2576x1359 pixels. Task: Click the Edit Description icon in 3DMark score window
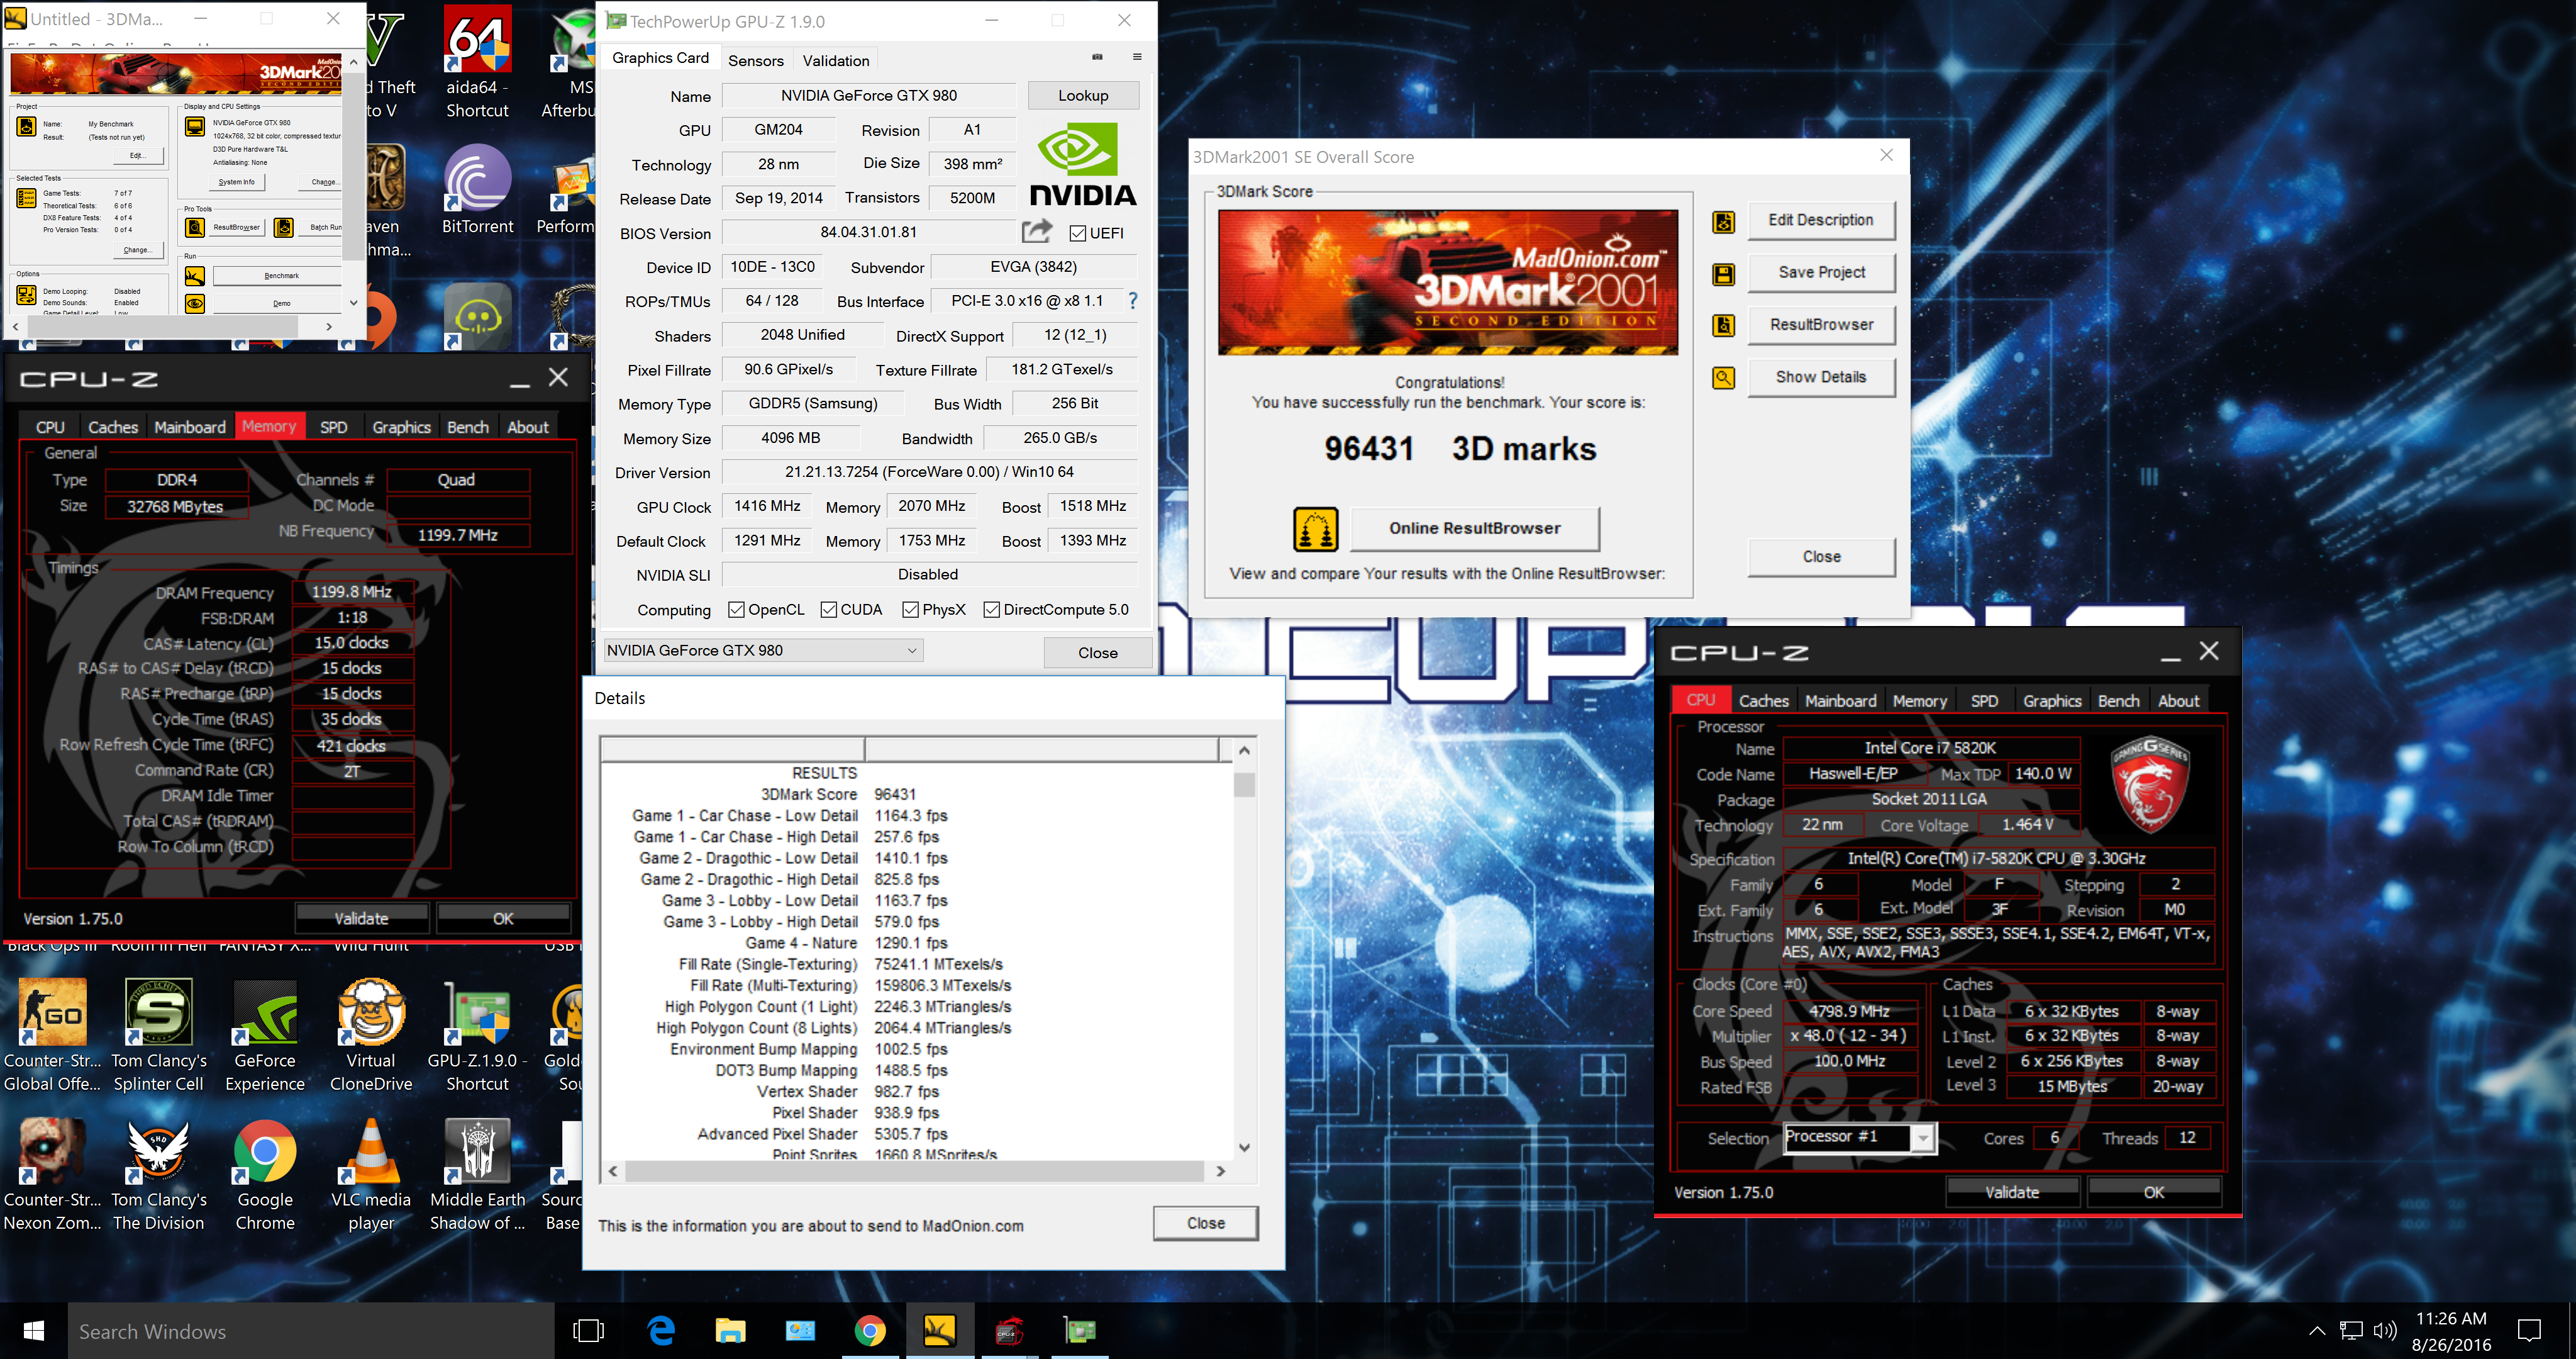[x=1723, y=221]
